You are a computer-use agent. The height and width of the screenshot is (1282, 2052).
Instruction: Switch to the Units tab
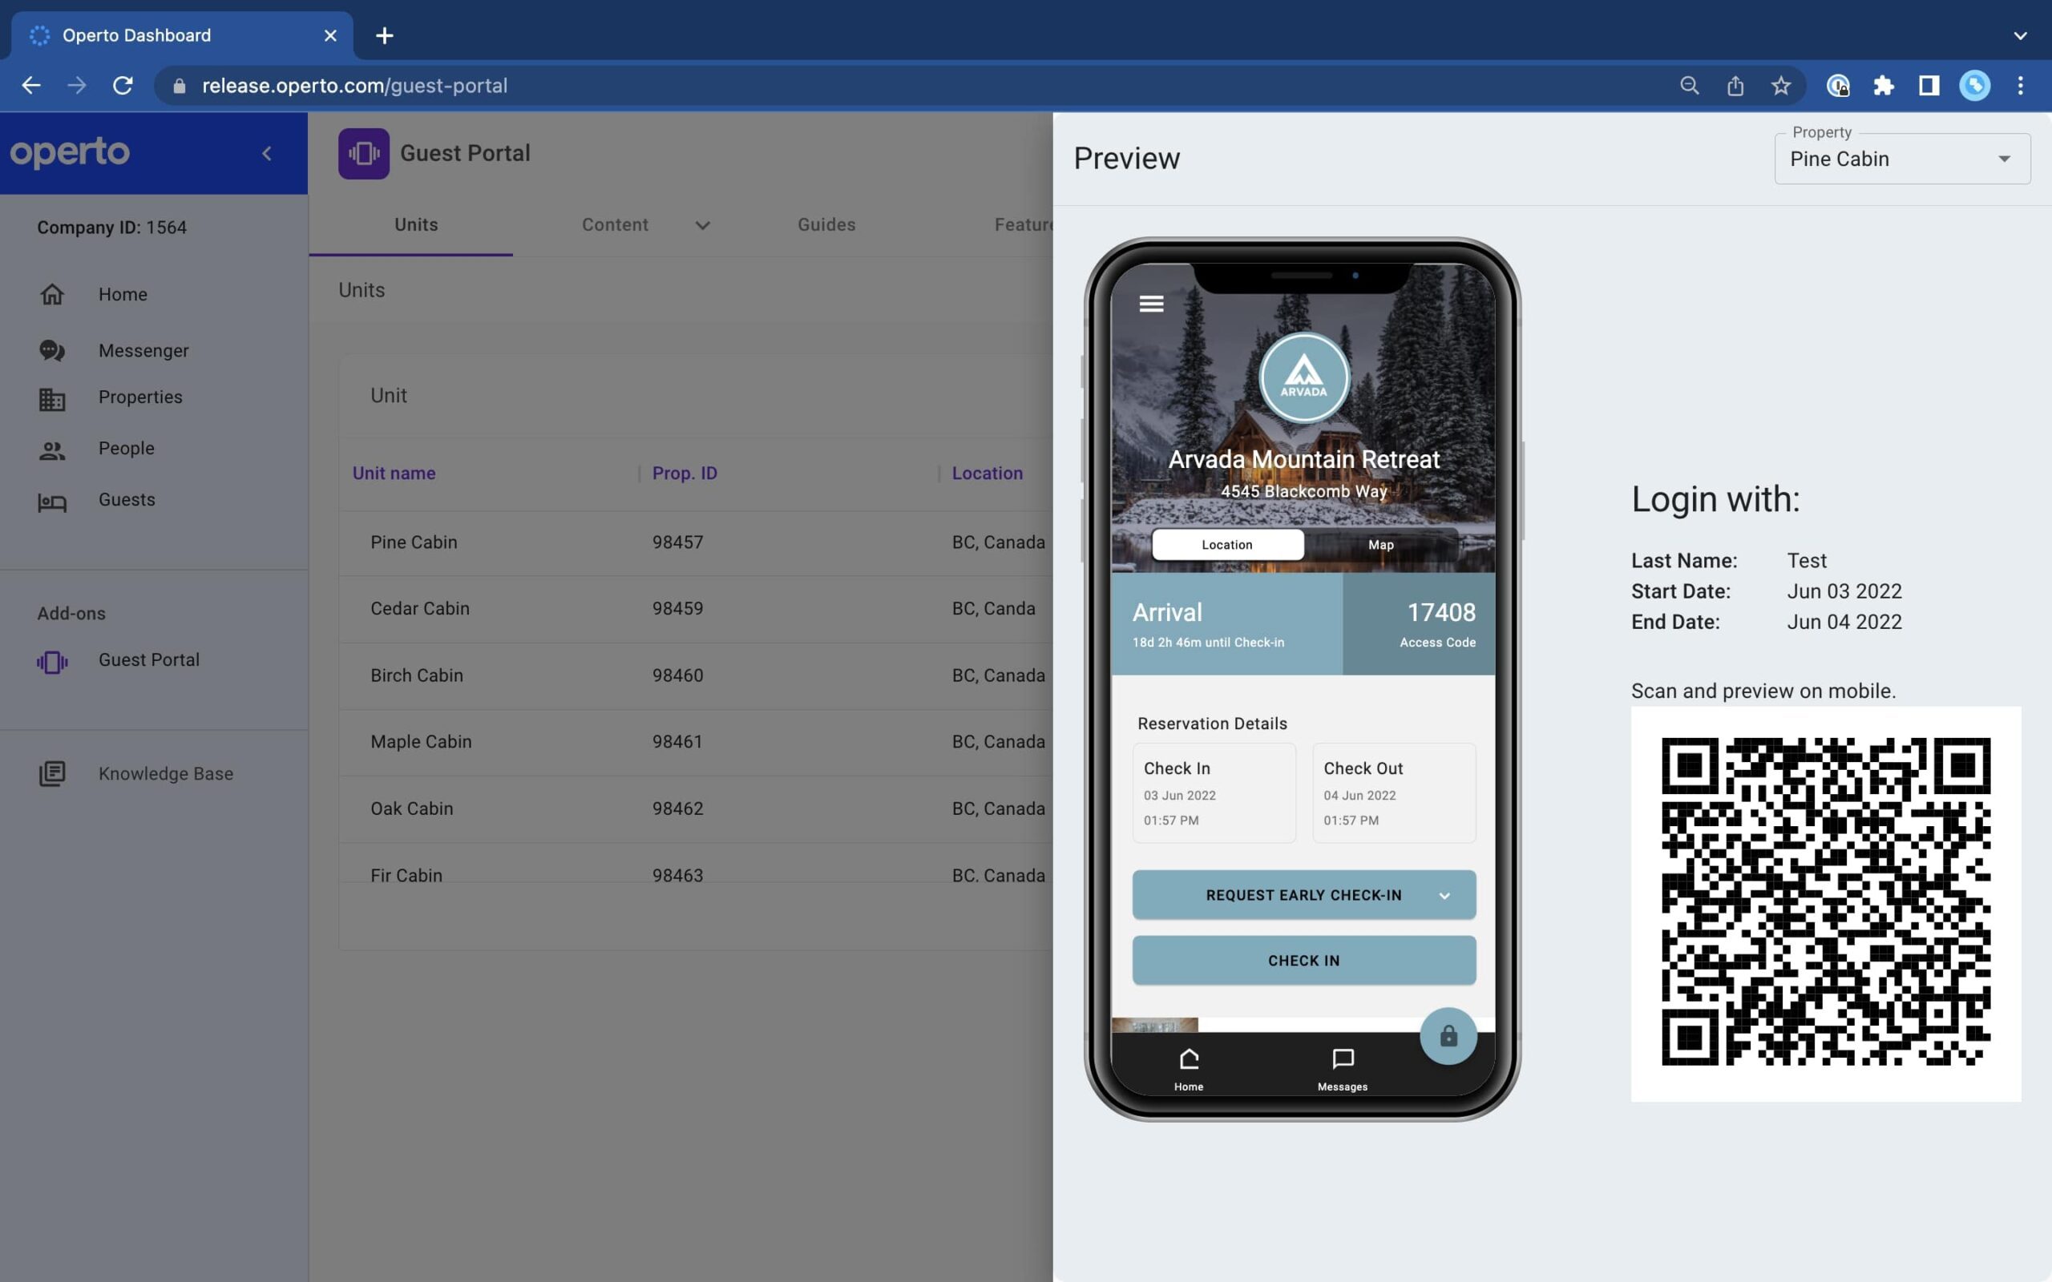coord(415,224)
